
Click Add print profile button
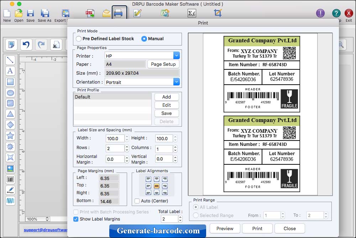click(166, 97)
